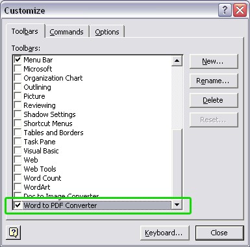Click the Rename... button
The width and height of the screenshot is (250, 247).
click(x=214, y=81)
